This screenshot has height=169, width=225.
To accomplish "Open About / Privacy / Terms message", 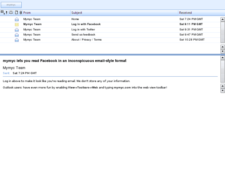I will click(x=87, y=40).
